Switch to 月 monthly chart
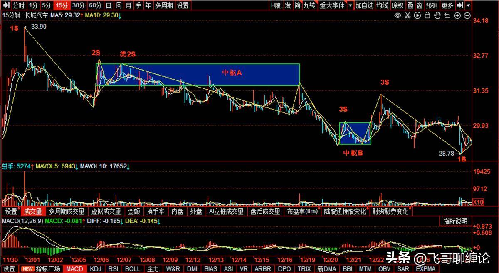 click(128, 5)
